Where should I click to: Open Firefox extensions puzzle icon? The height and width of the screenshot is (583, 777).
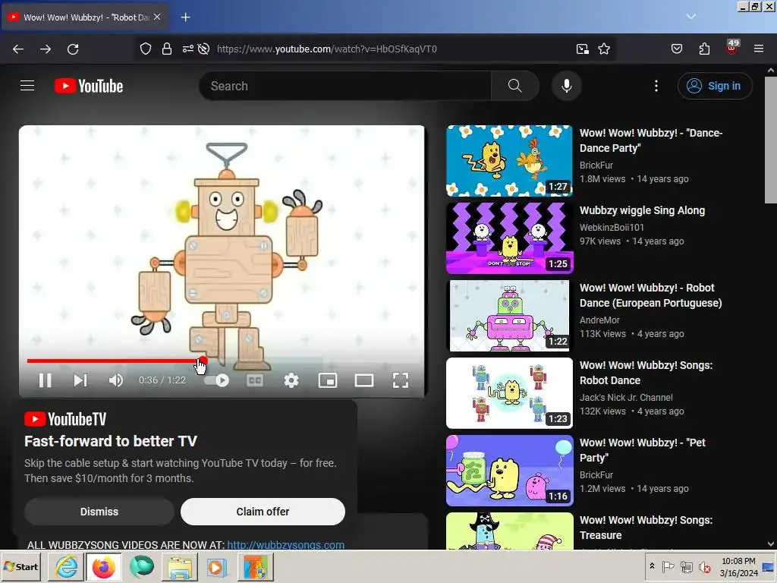[704, 49]
